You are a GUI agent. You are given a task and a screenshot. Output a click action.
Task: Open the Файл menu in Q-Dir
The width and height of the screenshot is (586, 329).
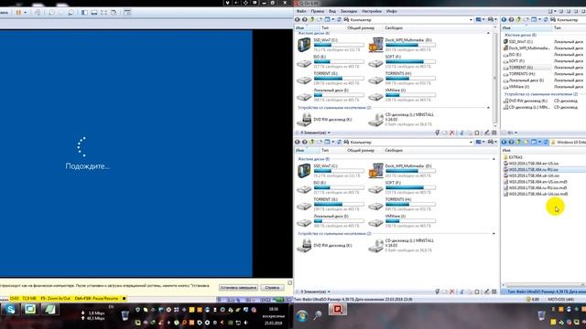click(301, 11)
